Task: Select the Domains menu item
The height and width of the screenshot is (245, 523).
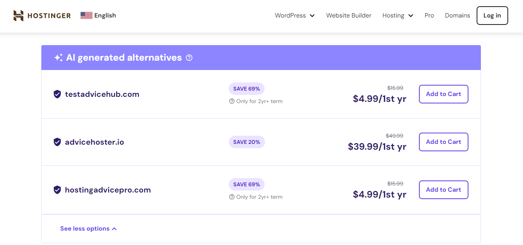Action: [457, 15]
